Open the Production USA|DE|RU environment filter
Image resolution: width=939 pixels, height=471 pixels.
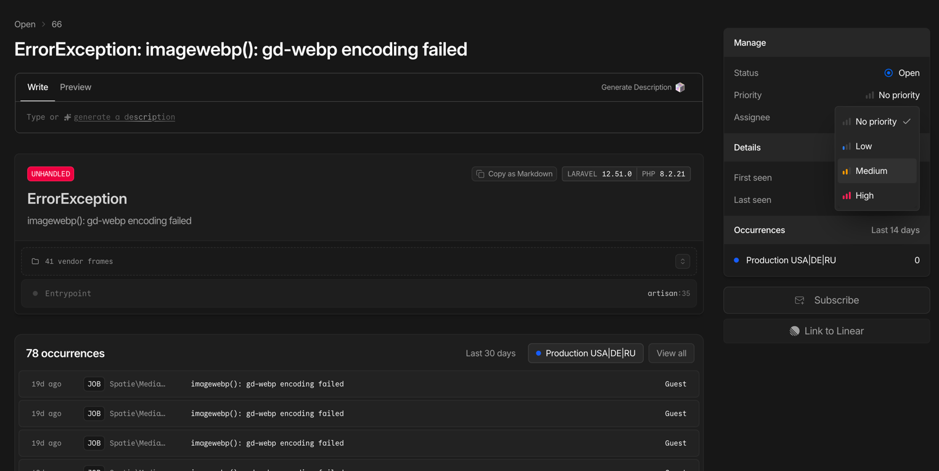585,353
